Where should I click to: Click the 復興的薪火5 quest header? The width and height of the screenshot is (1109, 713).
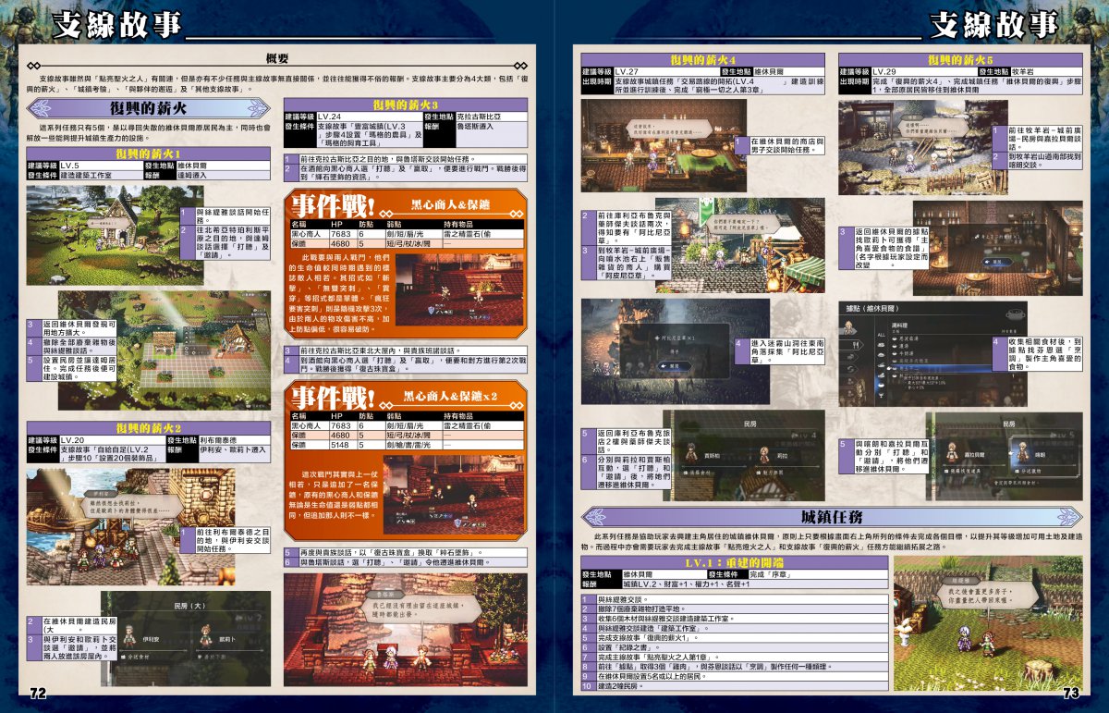(x=959, y=60)
